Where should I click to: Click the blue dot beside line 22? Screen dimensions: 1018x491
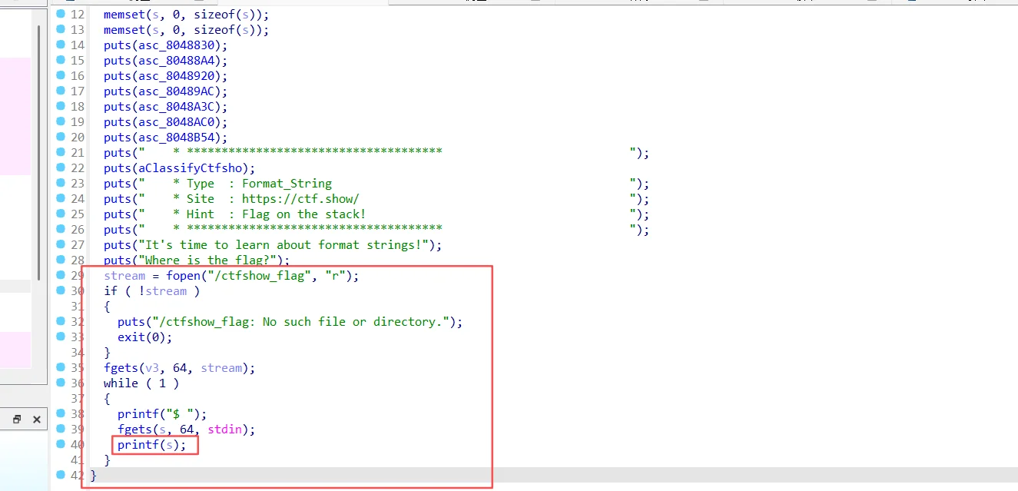coord(61,168)
